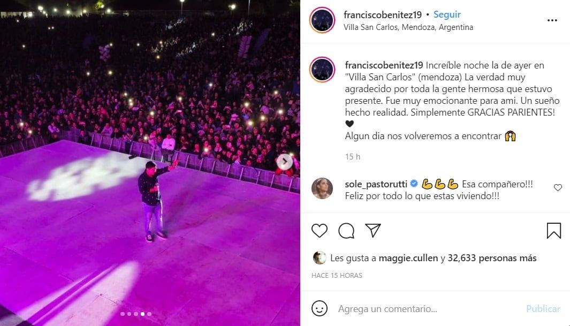
Task: Open the caption author avatar
Action: pos(322,70)
